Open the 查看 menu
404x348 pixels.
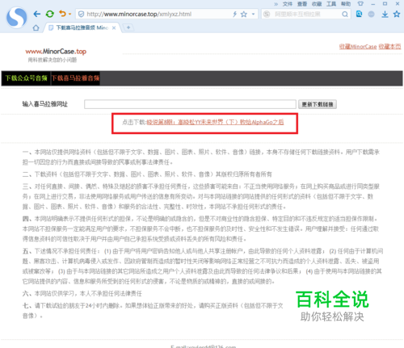[x=302, y=4]
